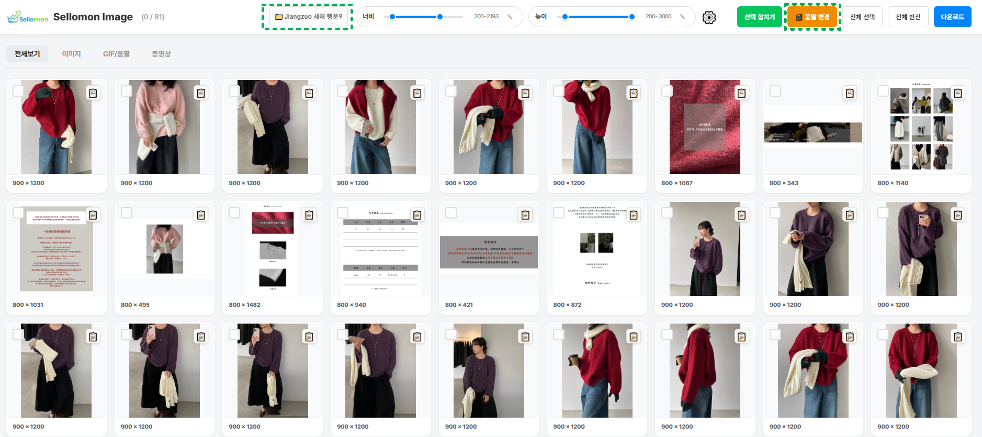Select checkbox on 800 × 1067 card
Screen dimensions: 982x437
[667, 91]
